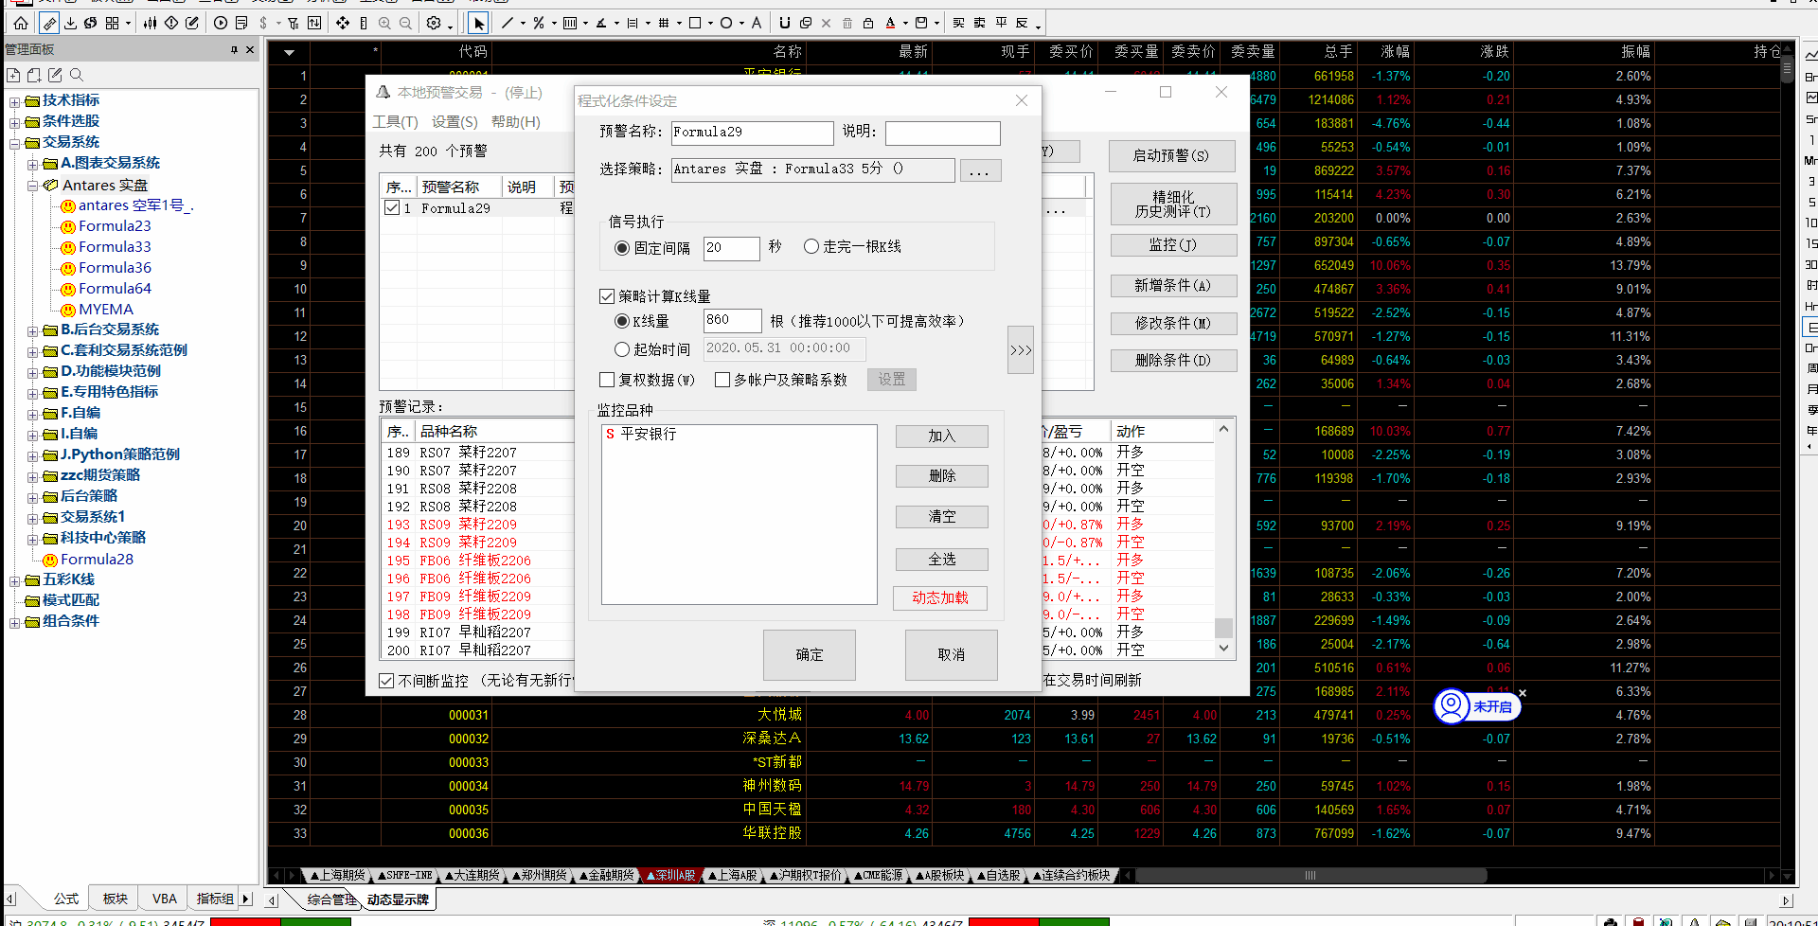1818x926 pixels.
Task: Click the diamond alert warning icon
Action: (171, 23)
